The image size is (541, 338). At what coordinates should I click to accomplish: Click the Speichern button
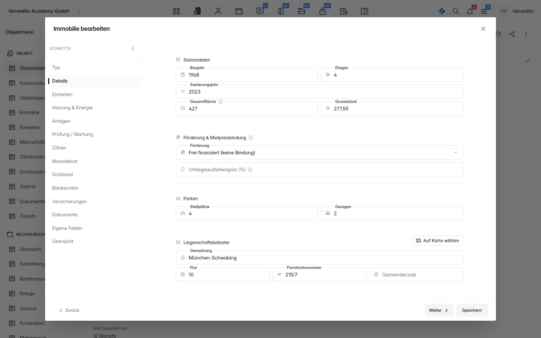coord(472,310)
